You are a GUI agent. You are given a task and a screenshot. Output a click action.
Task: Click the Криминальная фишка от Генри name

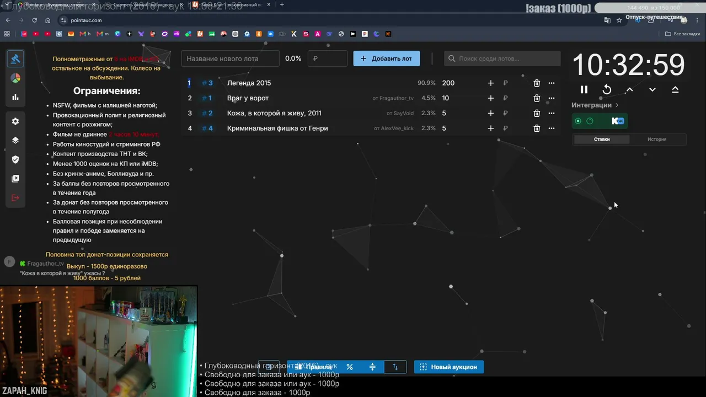click(x=277, y=128)
